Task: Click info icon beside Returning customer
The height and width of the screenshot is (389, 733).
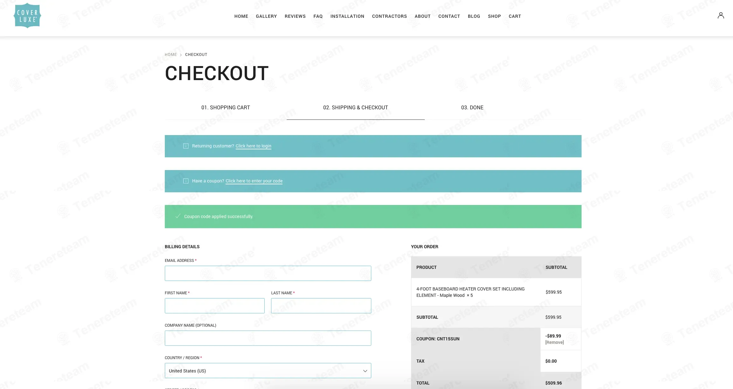Action: click(x=186, y=146)
